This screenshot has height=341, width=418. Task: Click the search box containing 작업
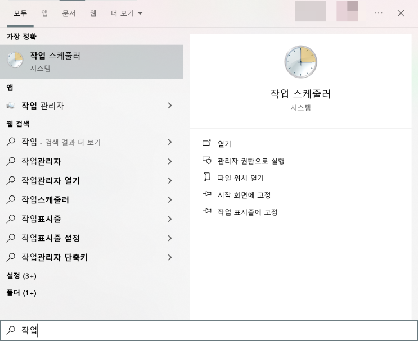tap(209, 330)
